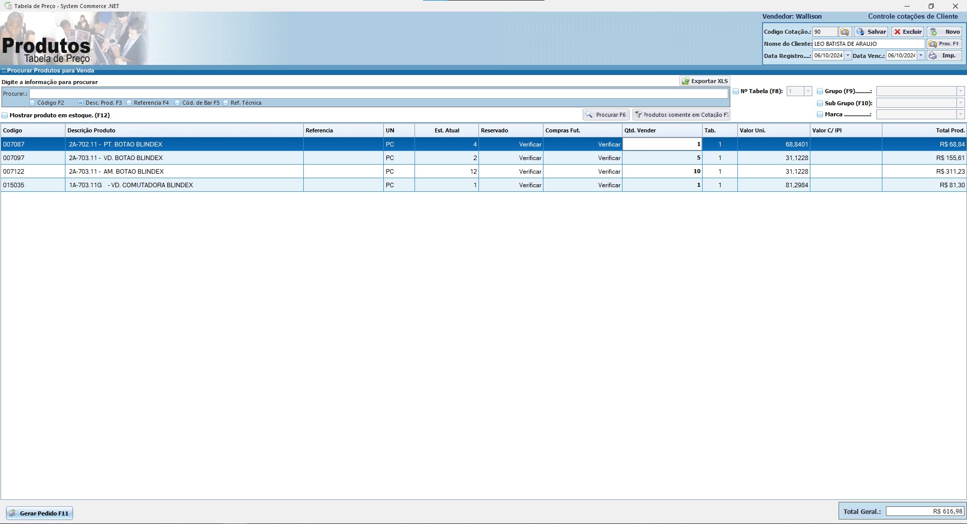This screenshot has height=524, width=967.
Task: Open the Sub Grupo combo box
Action: 960,103
